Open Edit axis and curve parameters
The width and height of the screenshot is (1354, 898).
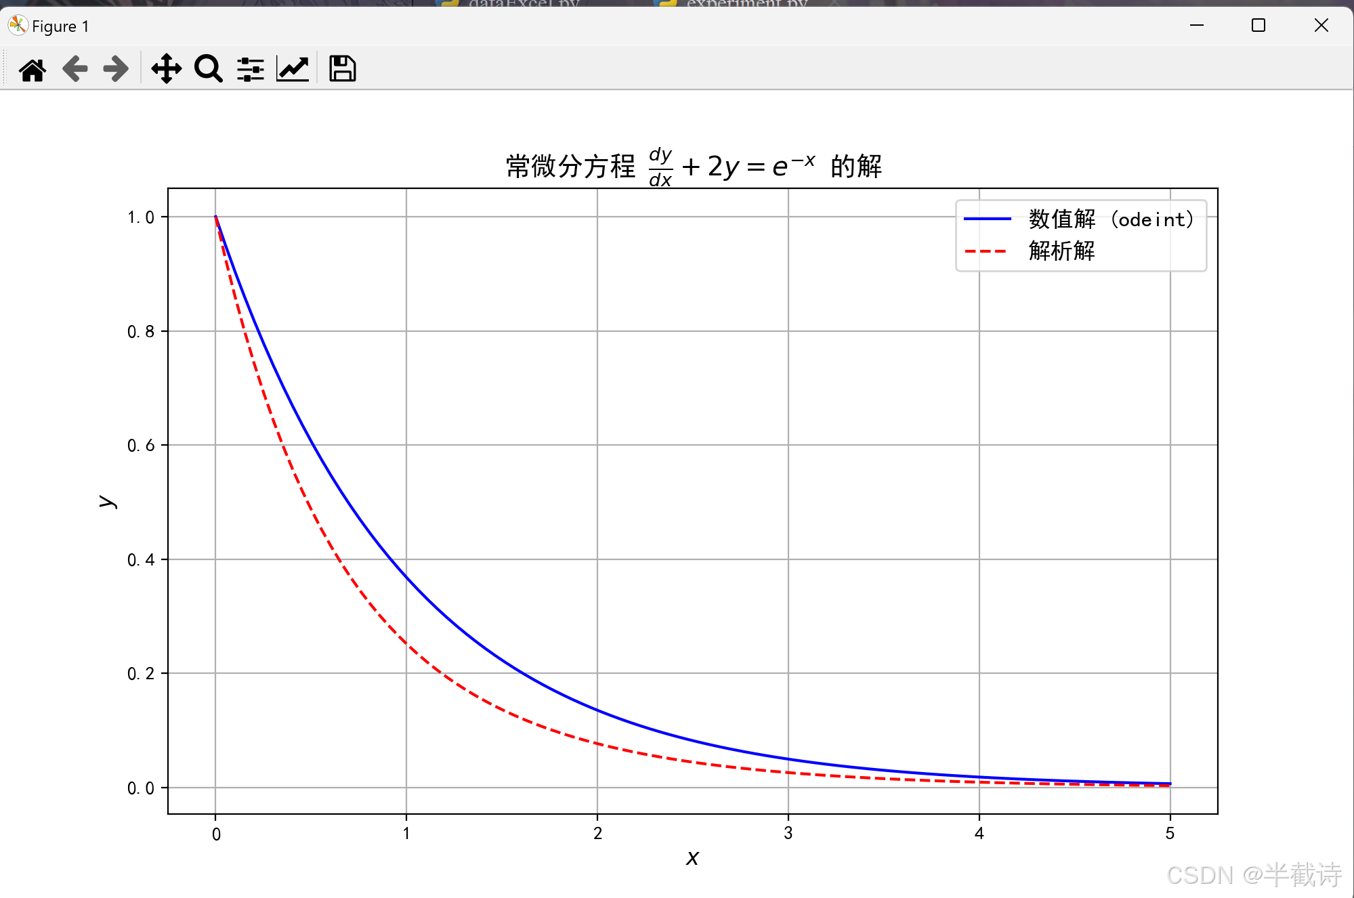(x=293, y=69)
